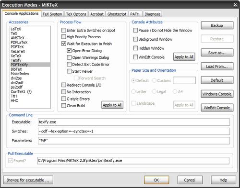Viewport: 240px width, 188px height.
Task: Focus the Executable text field
Action: coord(134,122)
